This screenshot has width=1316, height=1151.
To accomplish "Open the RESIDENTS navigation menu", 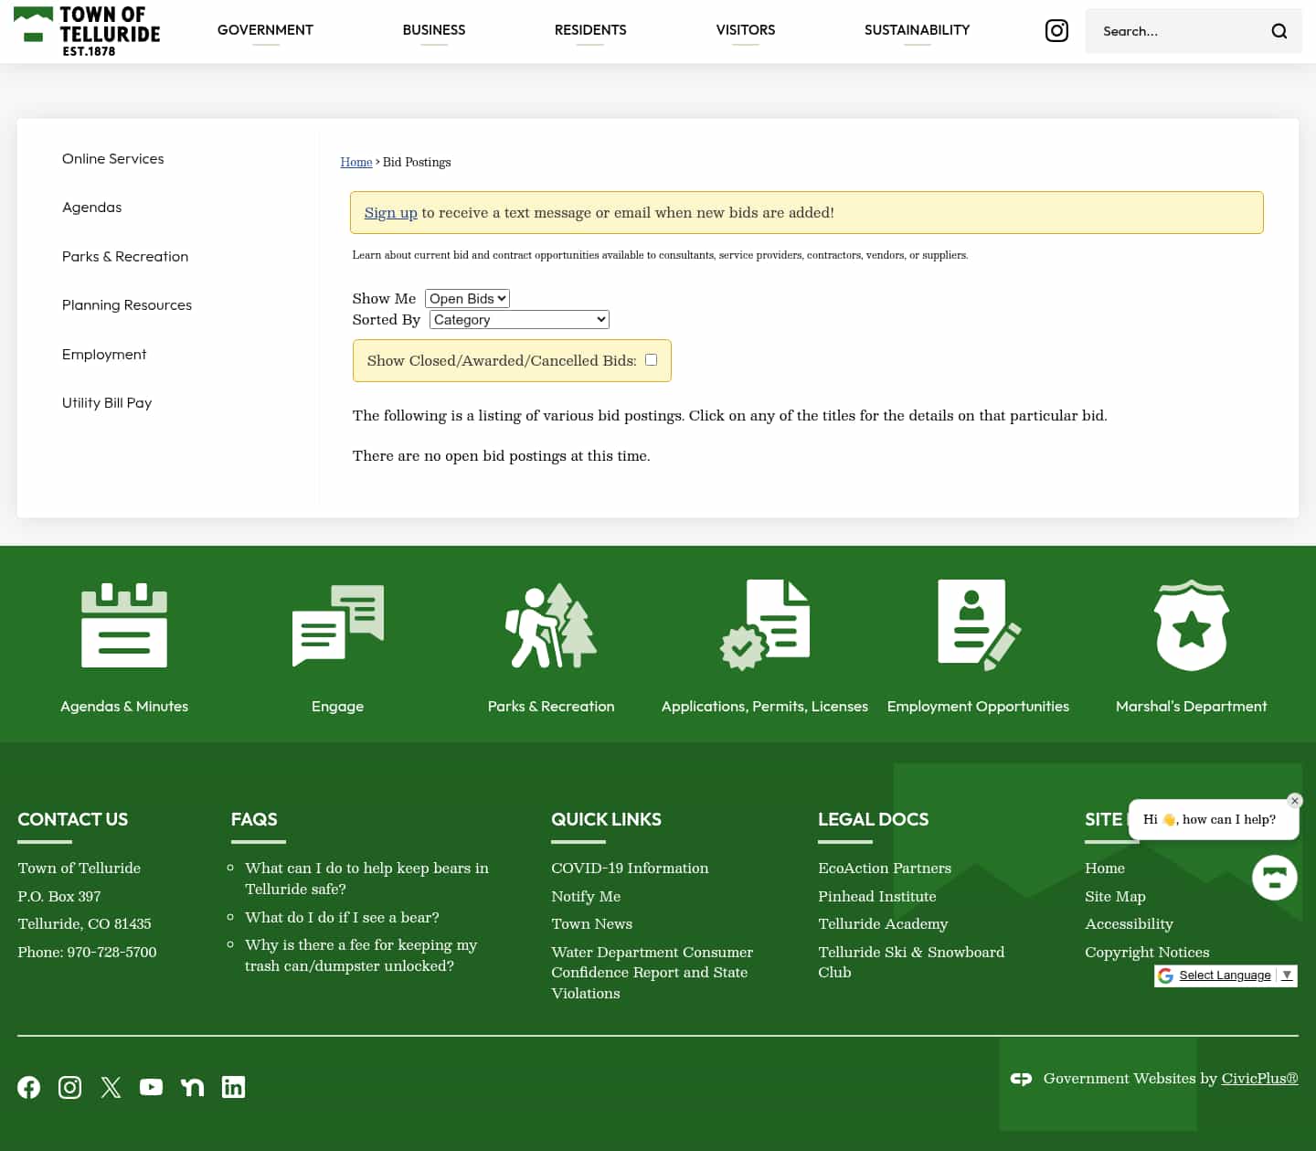I will coord(590,30).
